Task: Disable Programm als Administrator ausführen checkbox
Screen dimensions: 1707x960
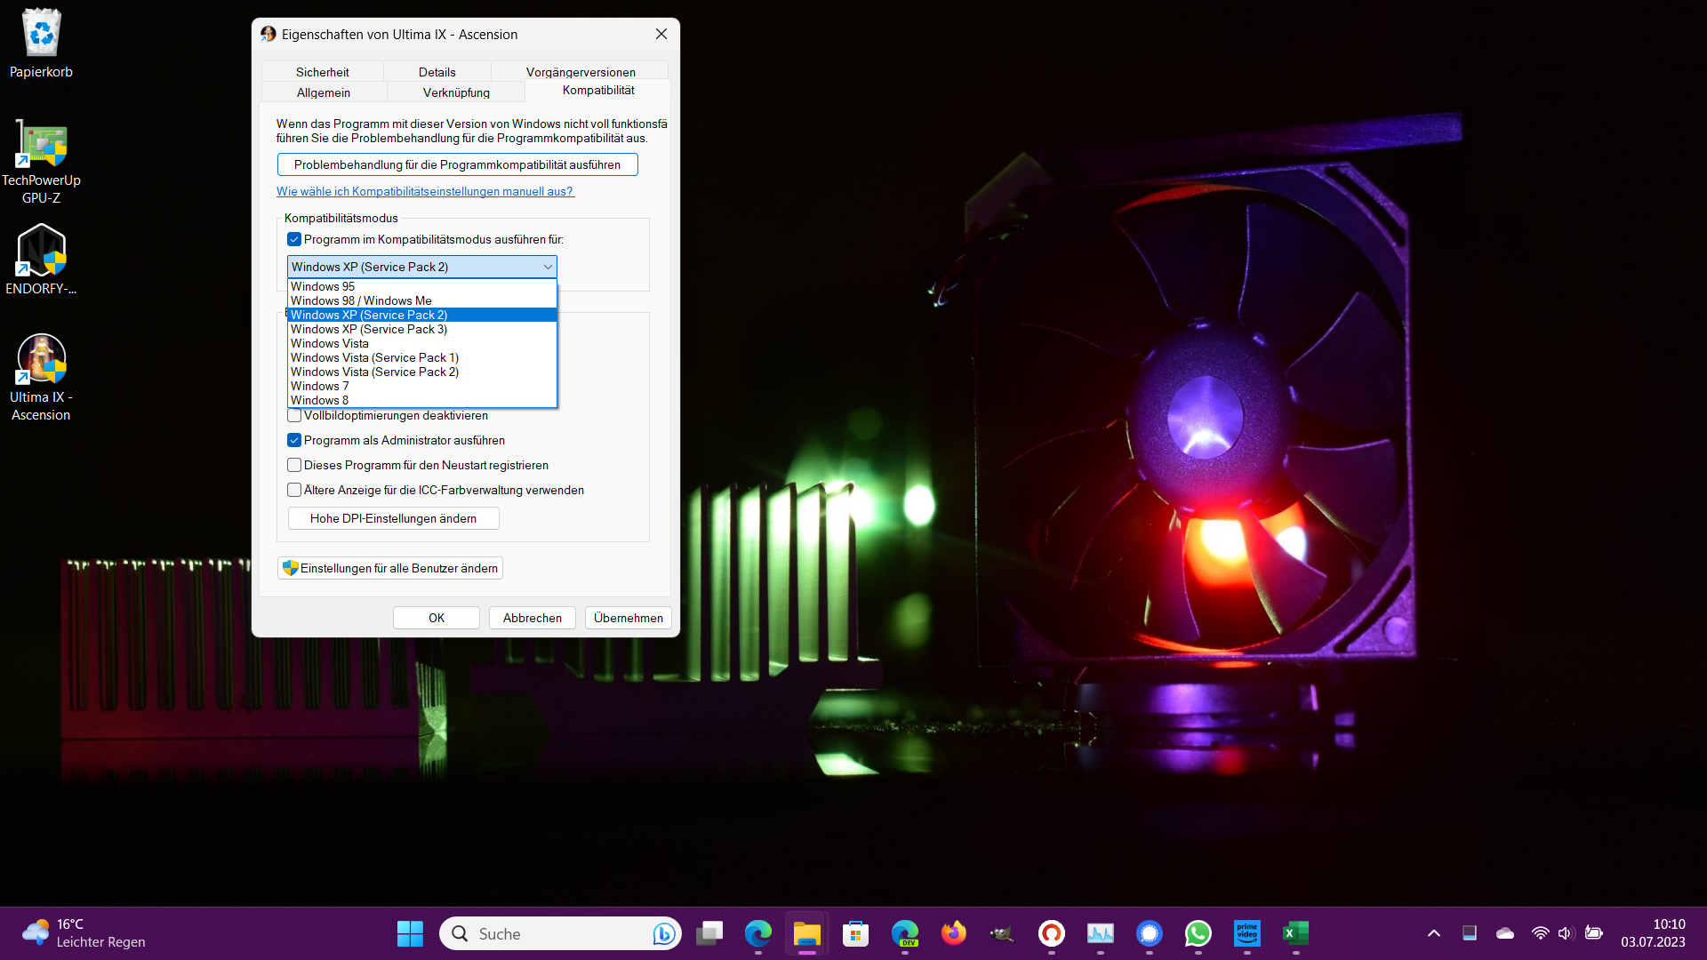Action: (294, 441)
